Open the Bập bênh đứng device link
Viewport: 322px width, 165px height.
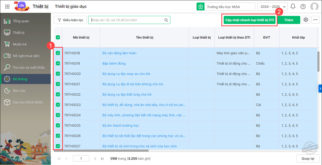(x=114, y=63)
